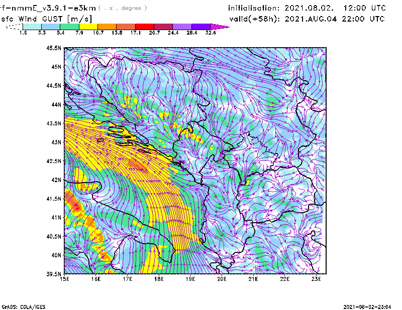Click the '22E' longitude label
Screen dimensions: 402x310
click(x=285, y=279)
